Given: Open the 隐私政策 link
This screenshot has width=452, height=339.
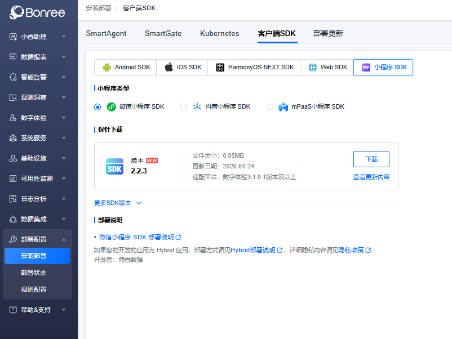Looking at the screenshot, I should 351,250.
